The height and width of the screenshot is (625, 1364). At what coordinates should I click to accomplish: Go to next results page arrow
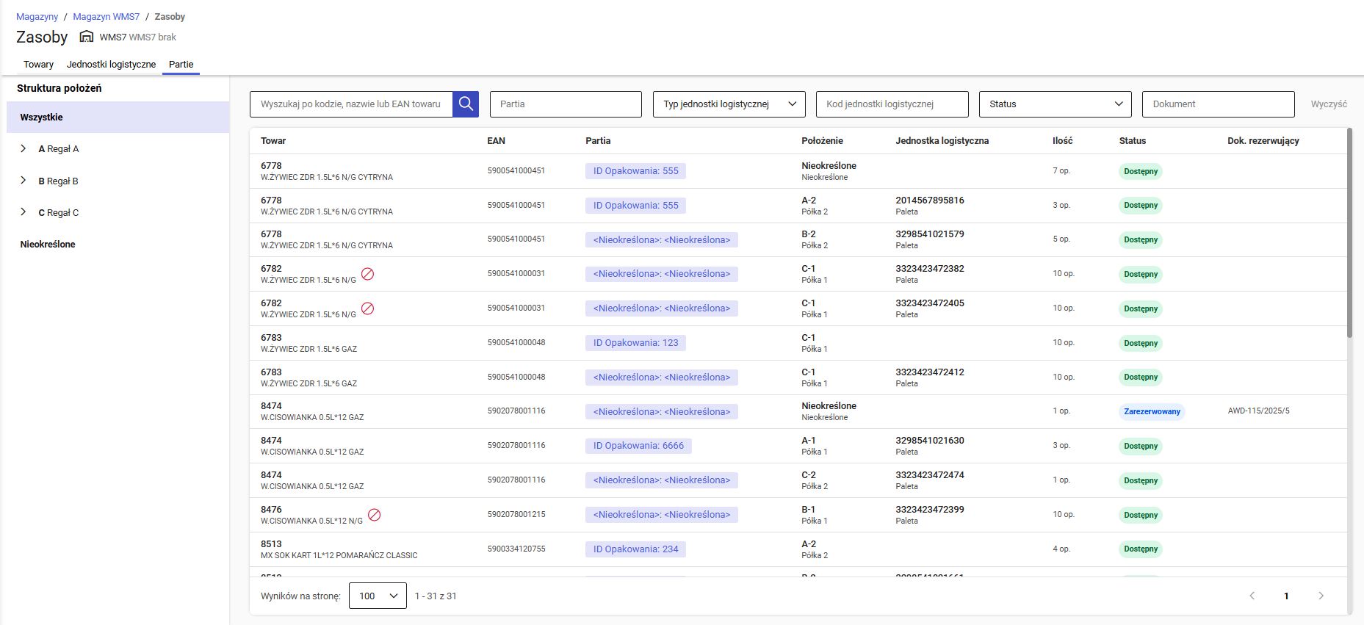coord(1321,596)
